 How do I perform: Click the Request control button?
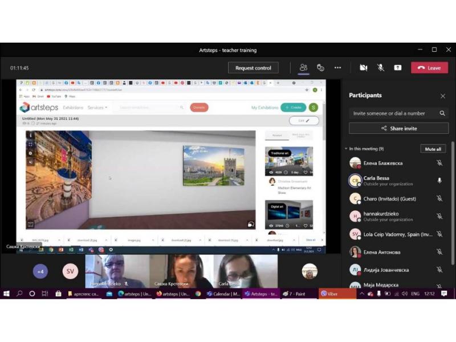[253, 68]
